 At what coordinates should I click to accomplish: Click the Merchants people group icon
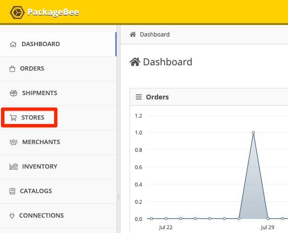13,142
